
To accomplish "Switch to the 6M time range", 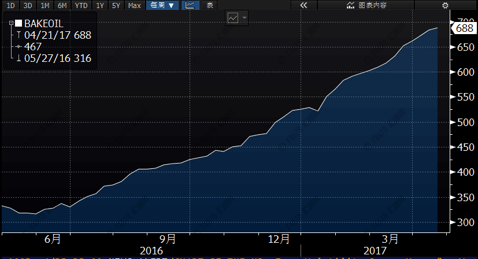I will 62,5.
